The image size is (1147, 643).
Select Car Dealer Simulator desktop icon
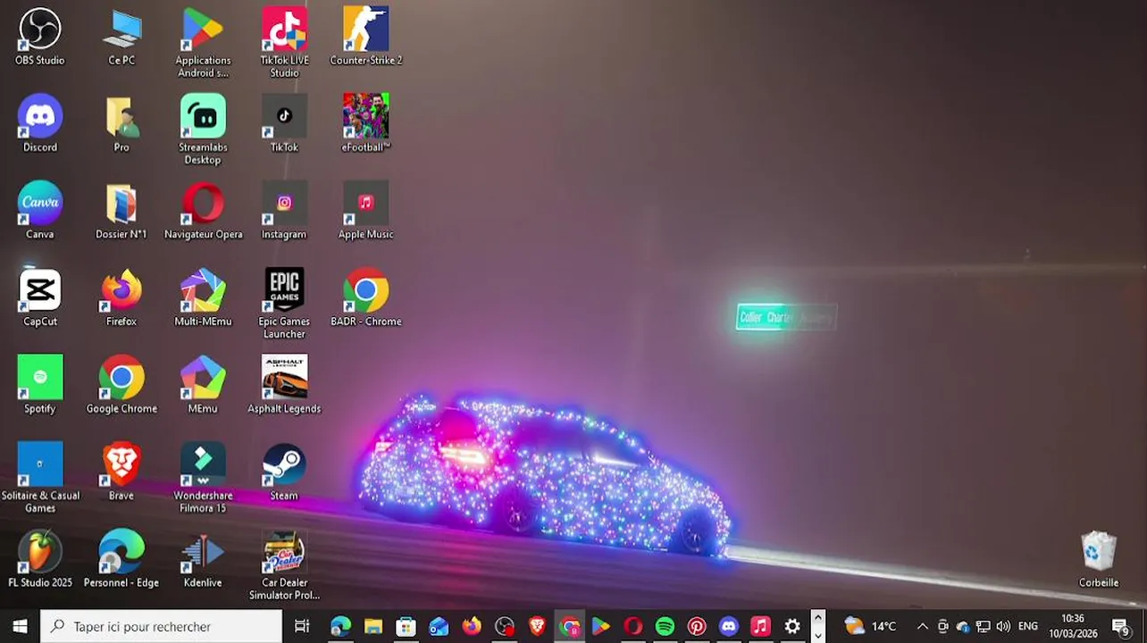[x=284, y=565]
